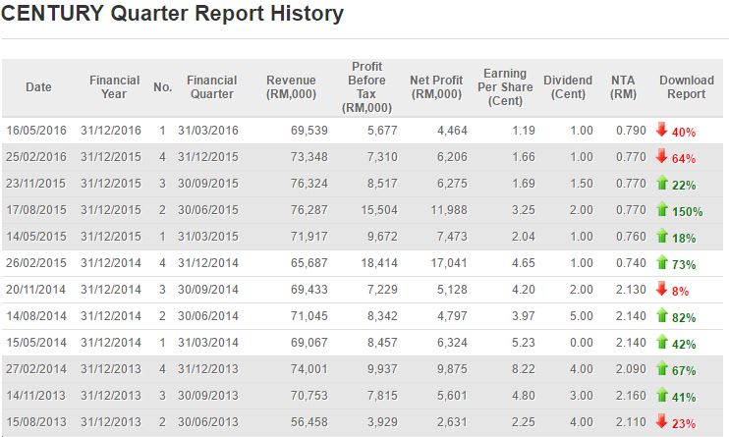Select the date cell 20/11/2014
729x437 pixels.
point(35,289)
